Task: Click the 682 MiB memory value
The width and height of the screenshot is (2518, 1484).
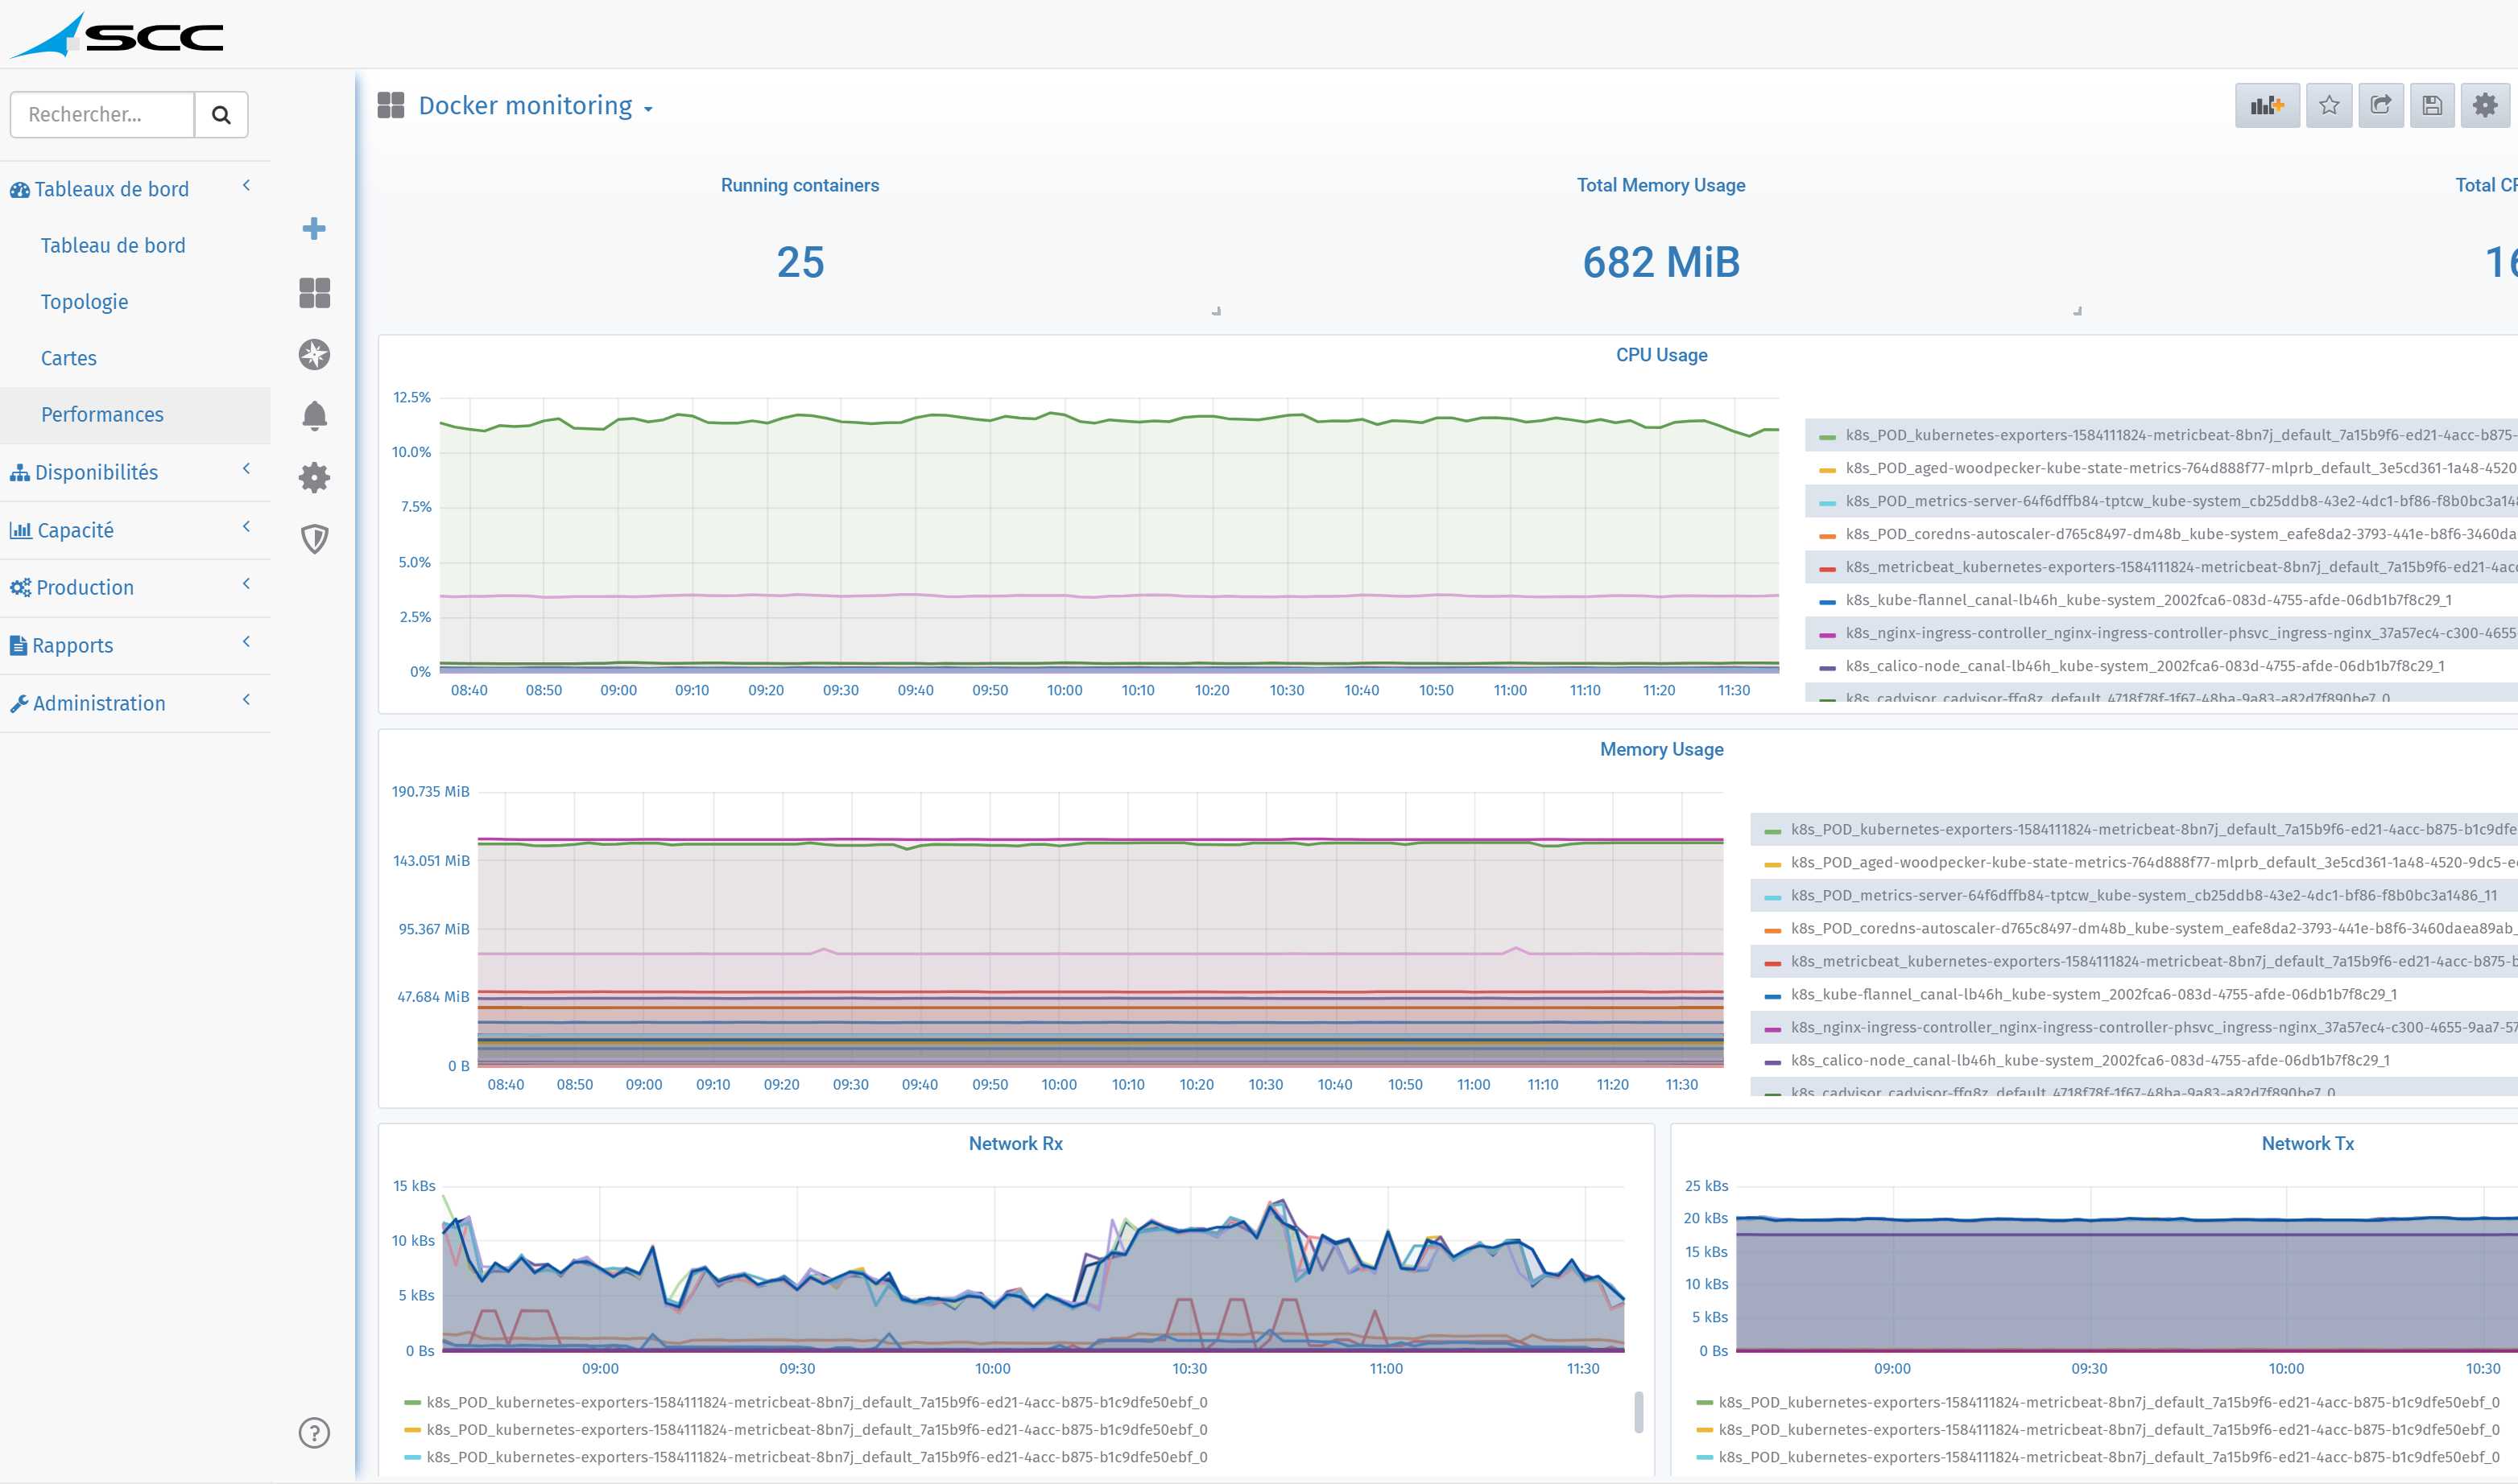Action: 1662,263
